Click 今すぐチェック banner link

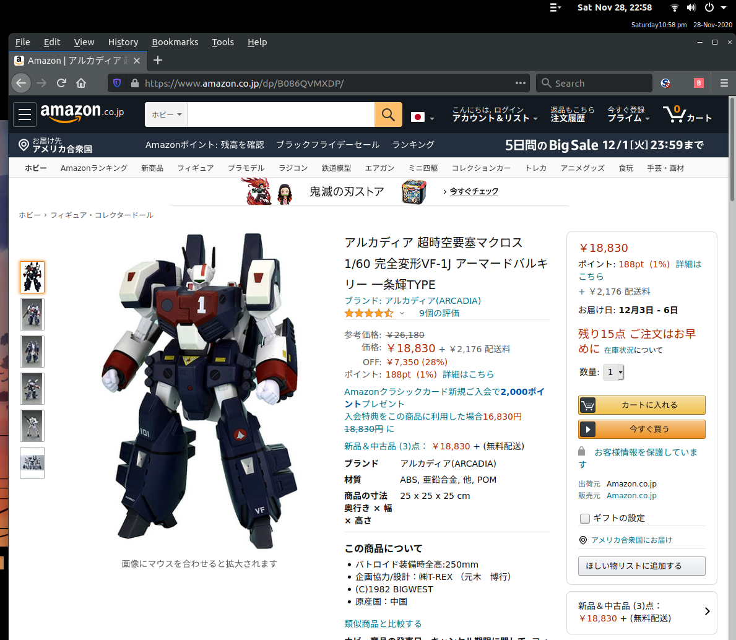(474, 191)
